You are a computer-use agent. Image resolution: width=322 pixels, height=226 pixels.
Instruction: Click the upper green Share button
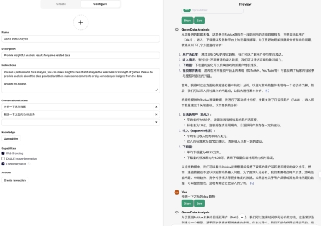[x=187, y=21]
